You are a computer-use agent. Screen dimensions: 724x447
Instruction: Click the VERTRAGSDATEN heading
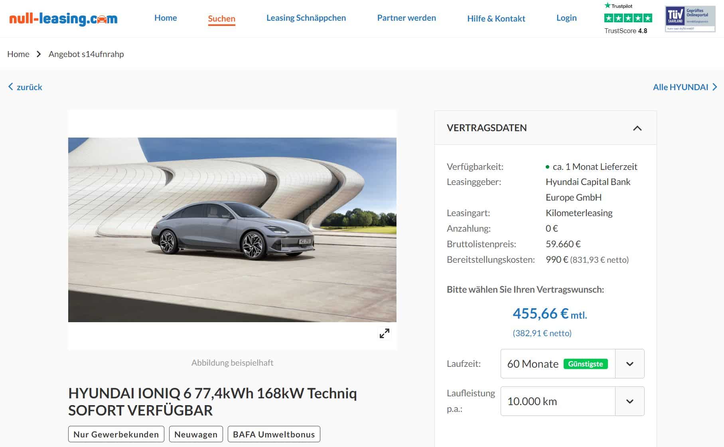tap(487, 128)
